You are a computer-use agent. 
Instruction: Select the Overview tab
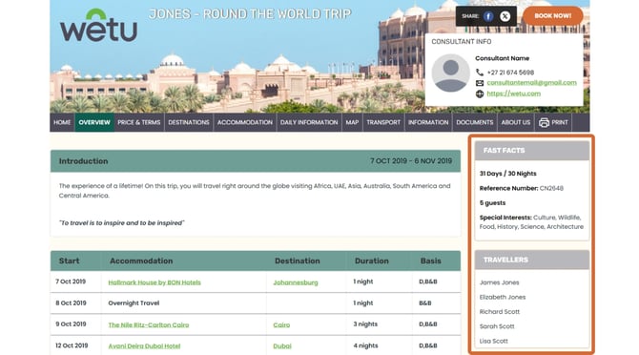coord(94,122)
